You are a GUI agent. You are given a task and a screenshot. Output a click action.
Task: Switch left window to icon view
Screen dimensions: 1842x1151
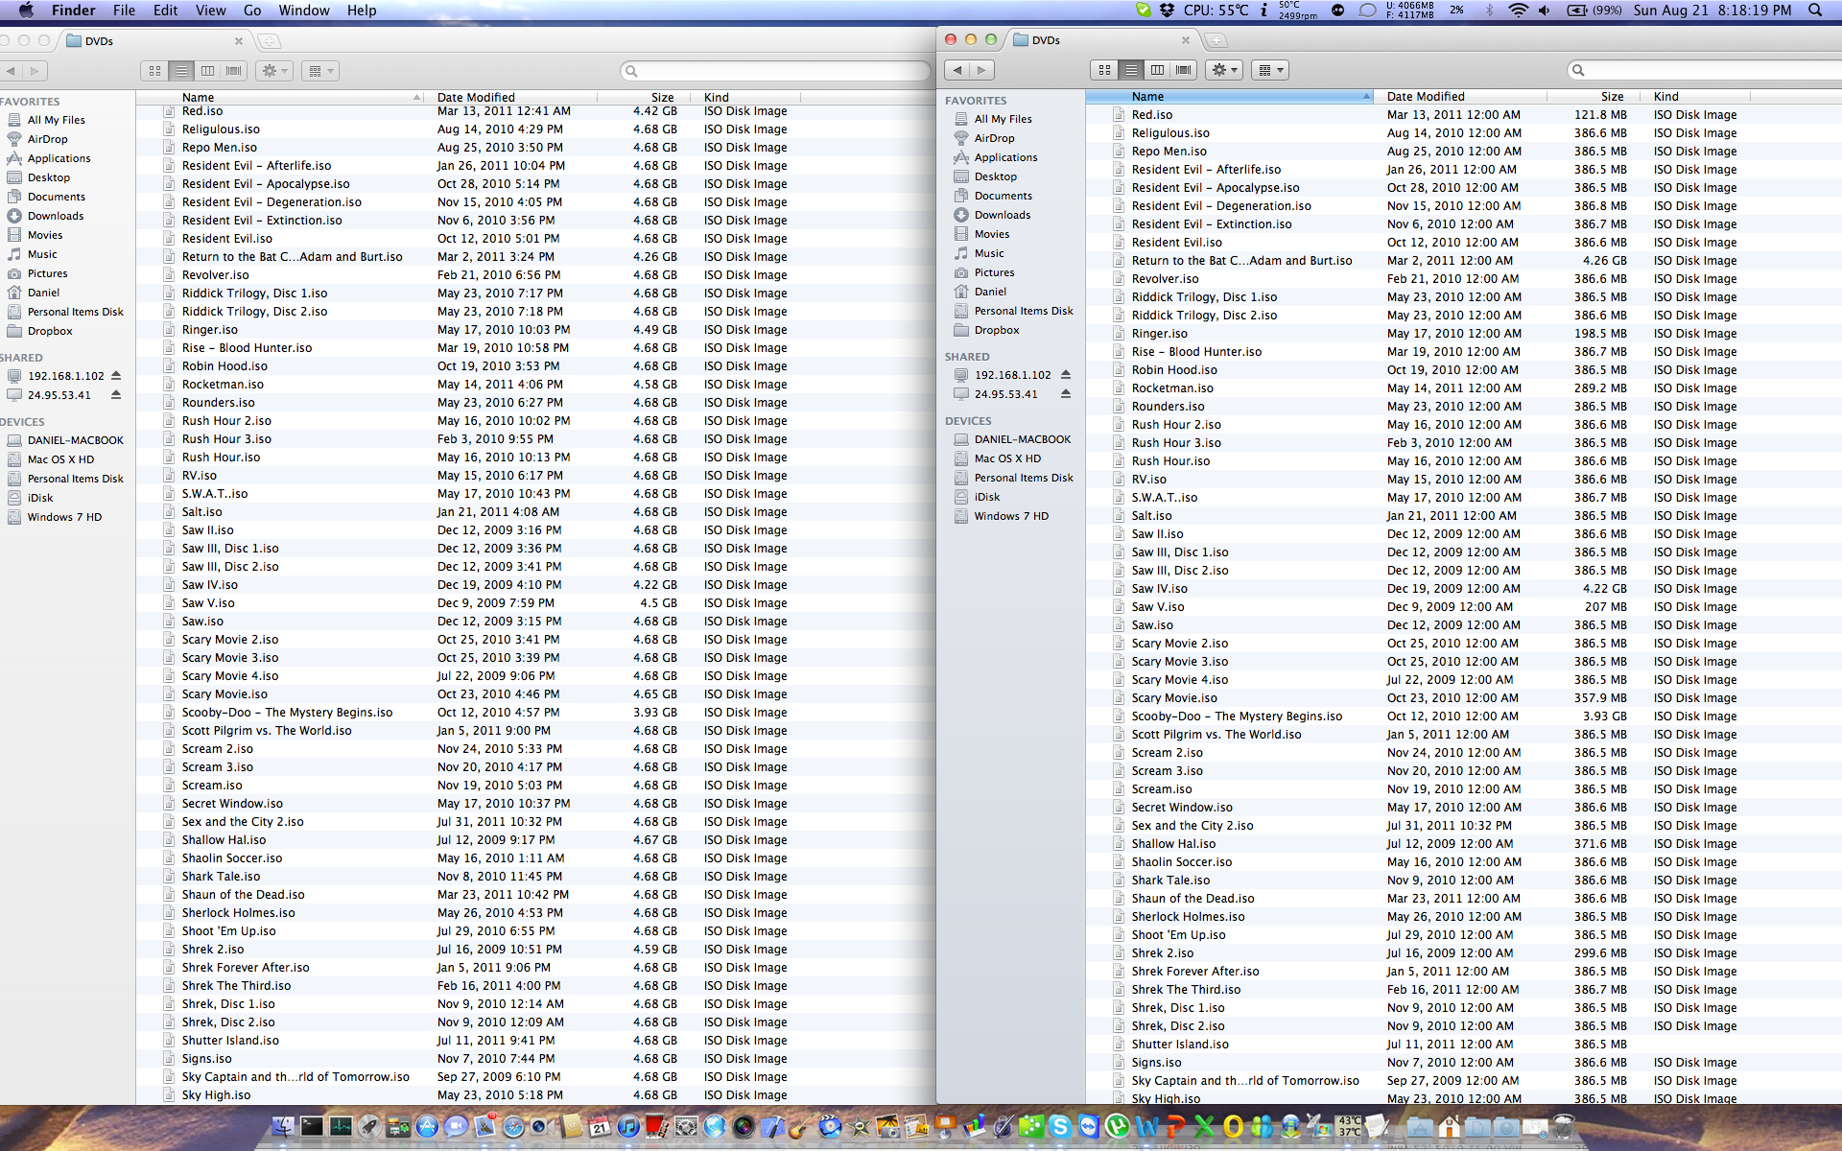click(154, 71)
